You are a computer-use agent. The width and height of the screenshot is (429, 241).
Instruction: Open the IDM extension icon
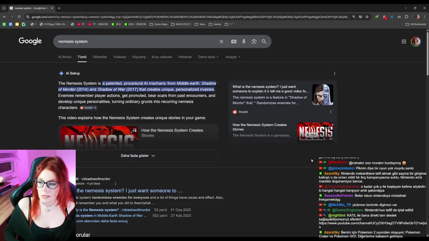[x=377, y=17]
